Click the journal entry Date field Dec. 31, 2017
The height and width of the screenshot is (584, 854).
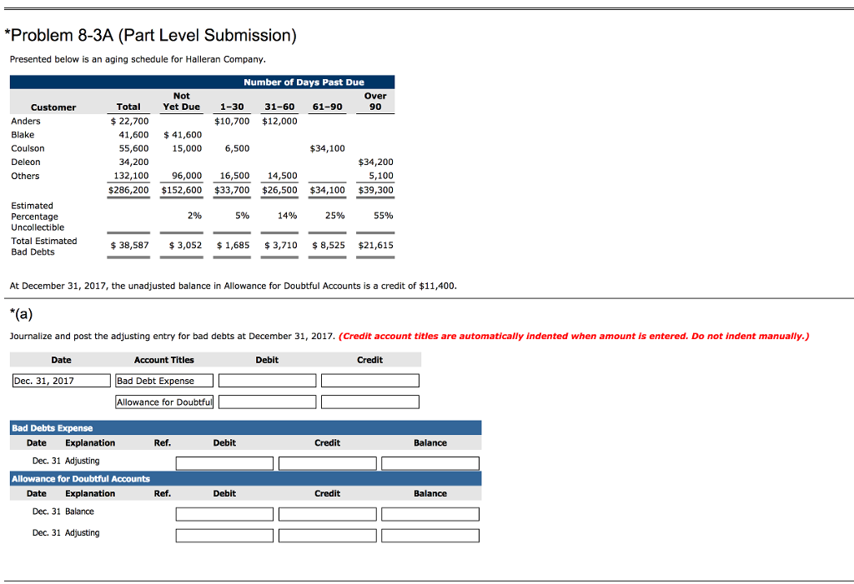pyautogui.click(x=62, y=381)
